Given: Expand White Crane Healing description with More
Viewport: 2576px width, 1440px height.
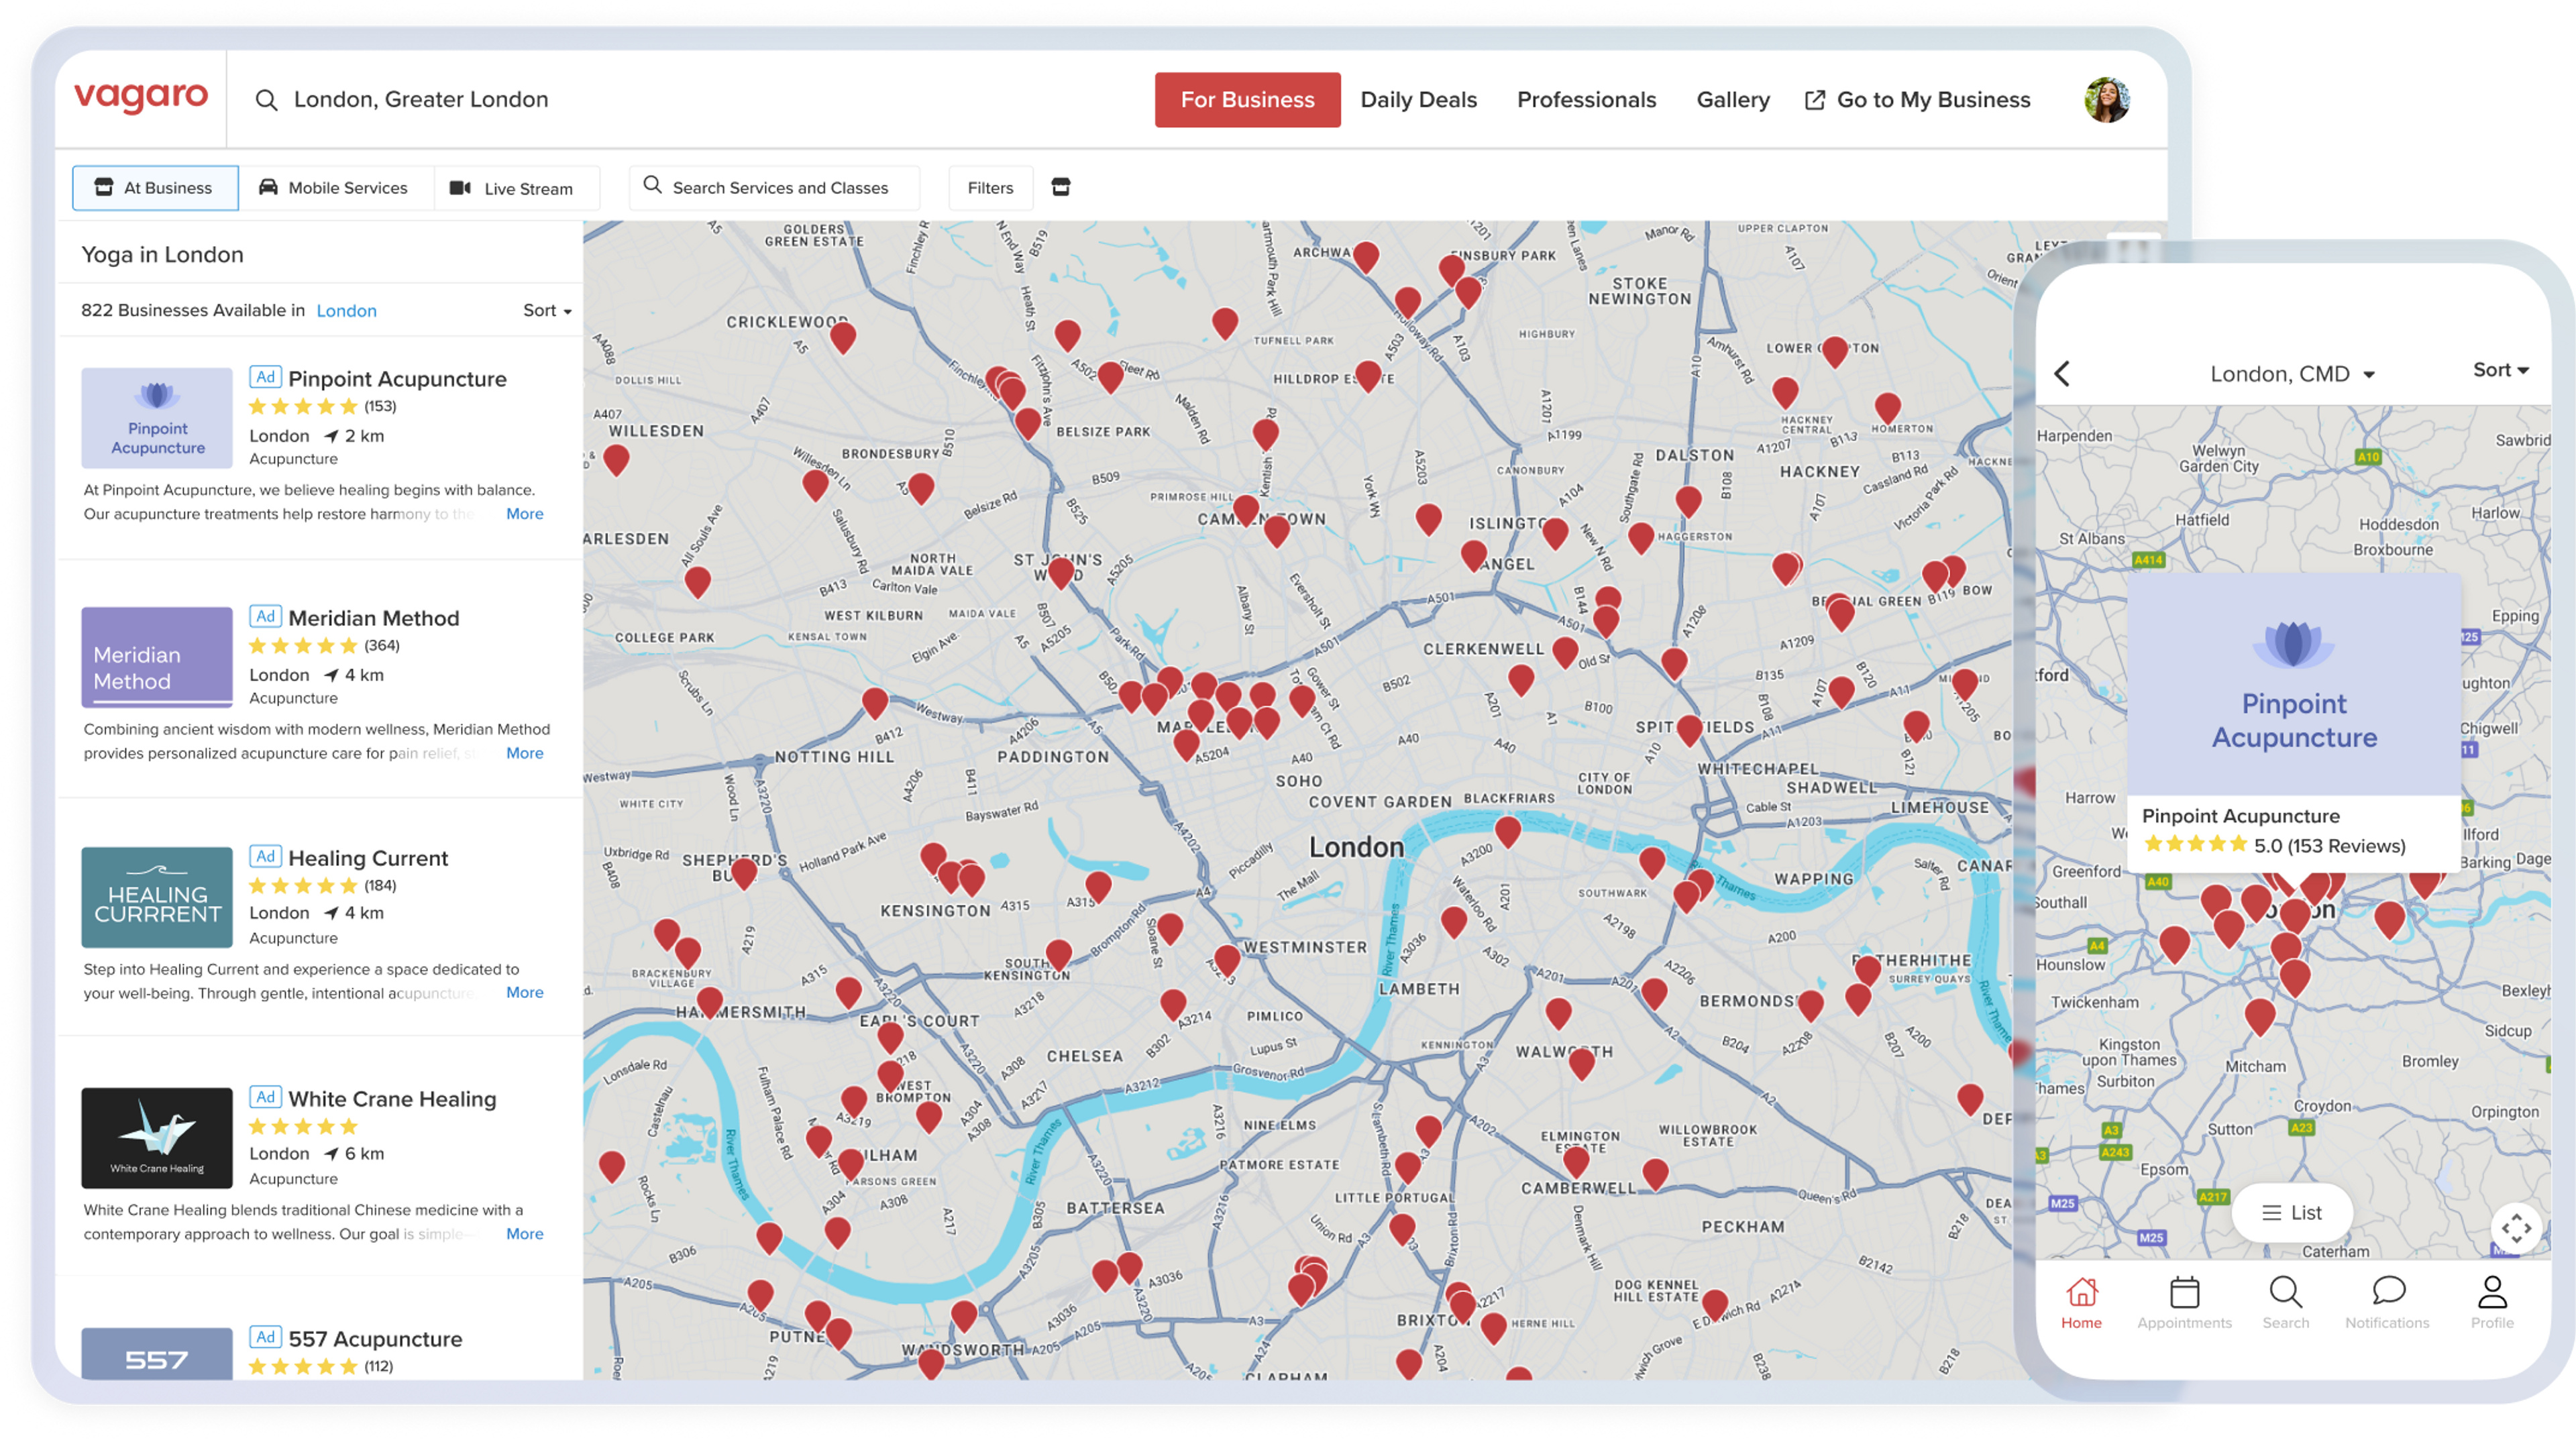Looking at the screenshot, I should tap(525, 1234).
